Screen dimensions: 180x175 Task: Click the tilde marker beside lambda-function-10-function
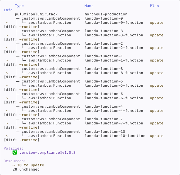(x=7, y=136)
